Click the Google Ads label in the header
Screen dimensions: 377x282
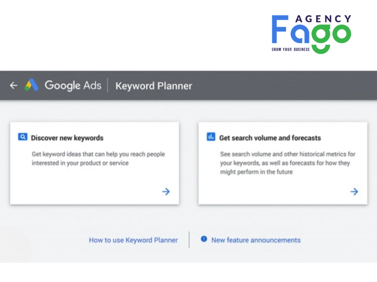point(73,85)
